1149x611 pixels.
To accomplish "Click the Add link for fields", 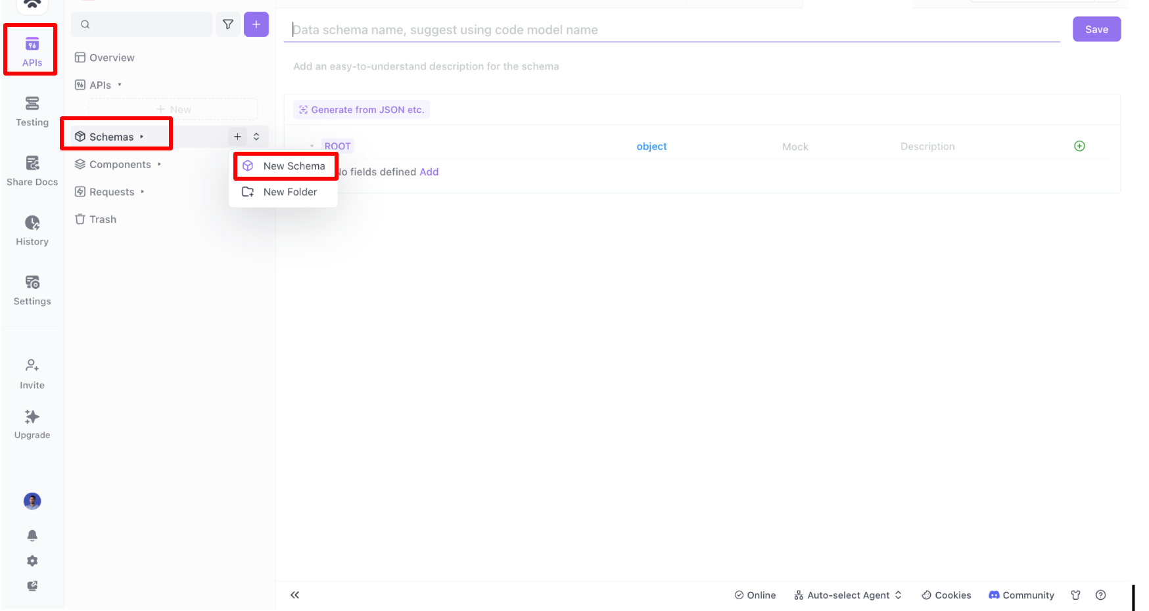I will point(429,171).
